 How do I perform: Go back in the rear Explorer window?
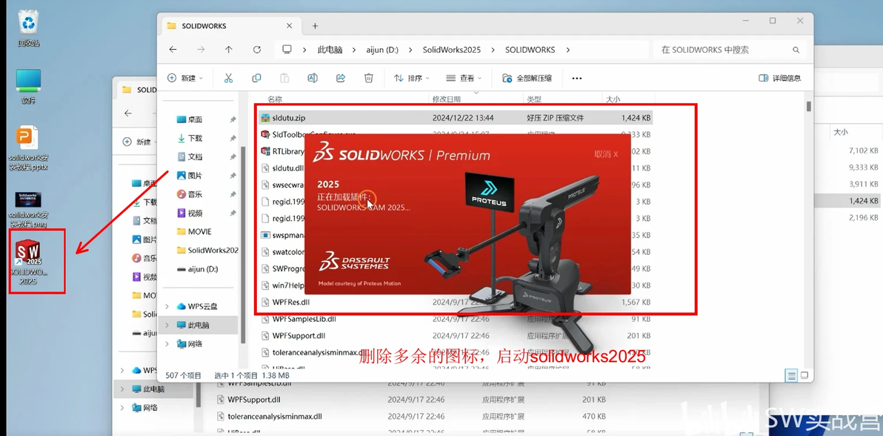click(x=128, y=113)
